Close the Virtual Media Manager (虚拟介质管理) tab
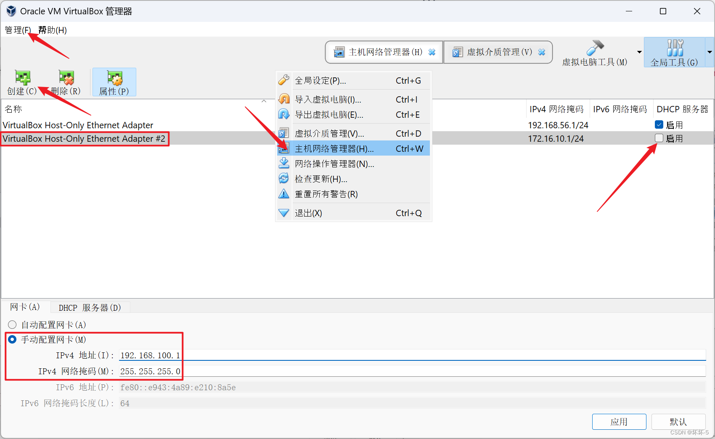This screenshot has height=439, width=715. point(542,52)
